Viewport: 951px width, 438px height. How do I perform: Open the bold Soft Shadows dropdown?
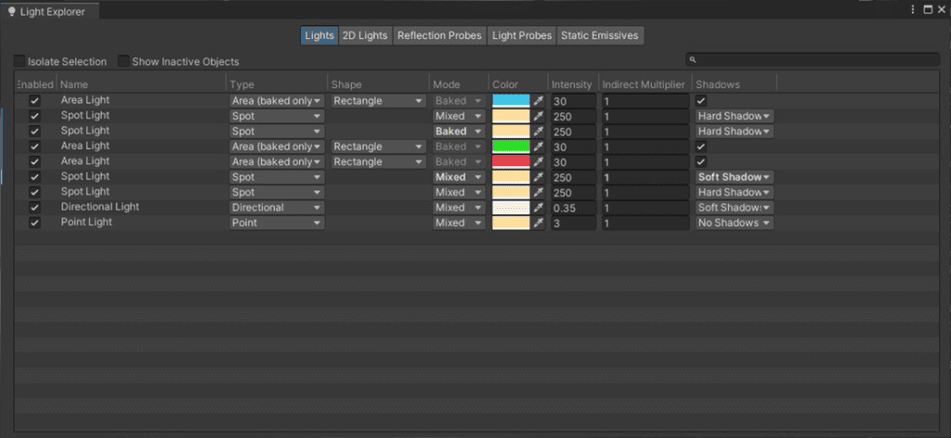(x=735, y=177)
